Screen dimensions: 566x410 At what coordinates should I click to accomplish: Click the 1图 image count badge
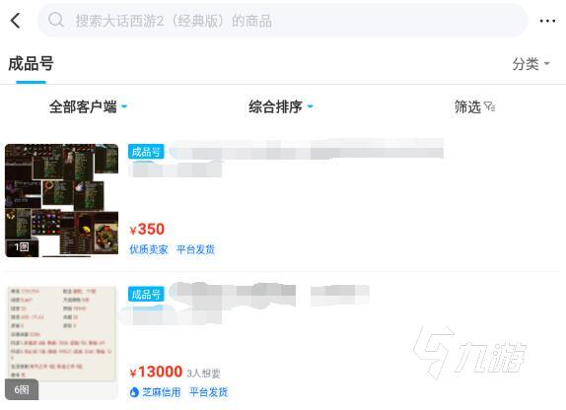22,247
